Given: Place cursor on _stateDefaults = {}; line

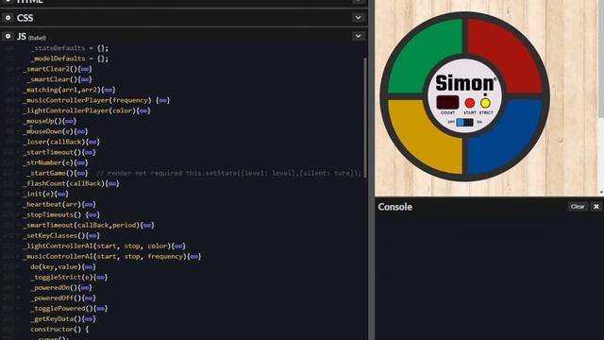Looking at the screenshot, I should tap(69, 48).
